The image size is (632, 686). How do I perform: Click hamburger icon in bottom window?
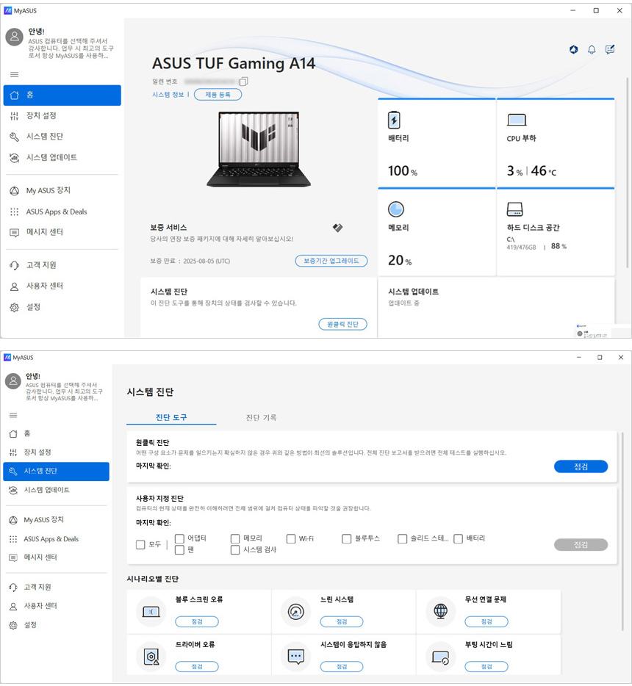(x=13, y=415)
